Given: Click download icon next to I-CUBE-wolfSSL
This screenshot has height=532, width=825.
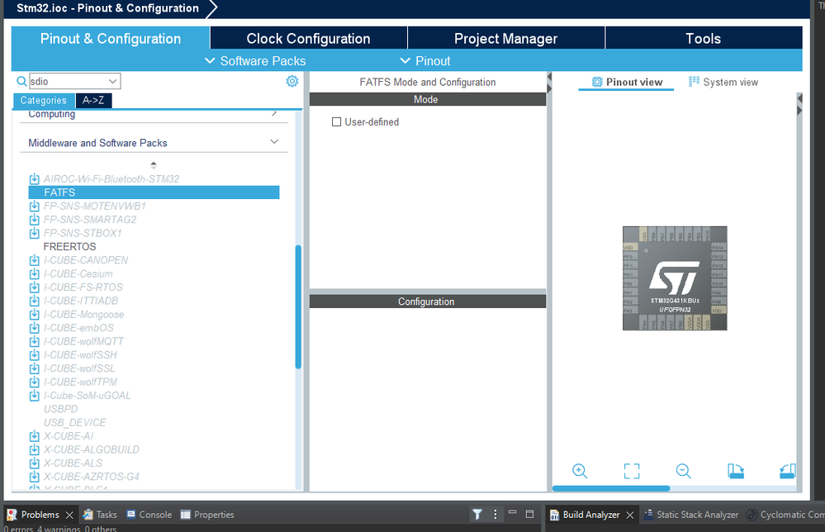Looking at the screenshot, I should tap(34, 368).
